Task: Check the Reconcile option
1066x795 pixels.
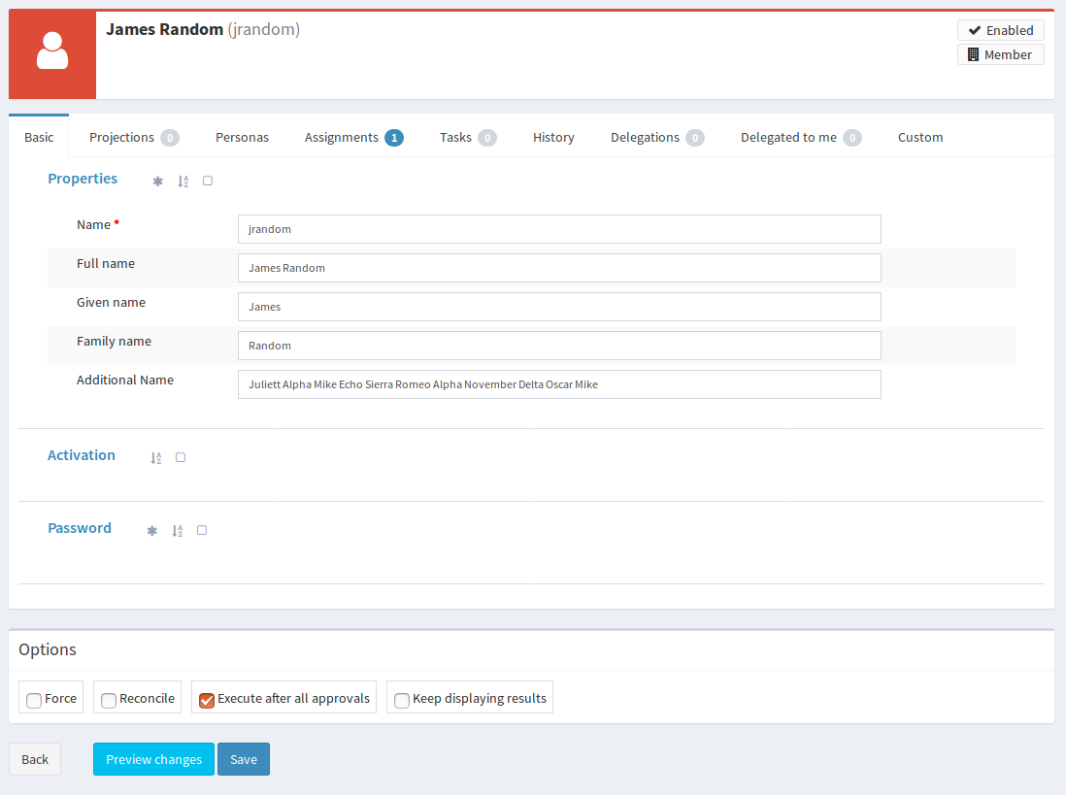Action: pyautogui.click(x=109, y=700)
